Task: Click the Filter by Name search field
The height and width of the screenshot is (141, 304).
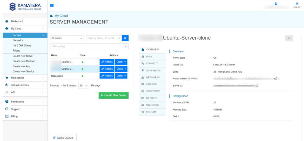Action: tap(102, 38)
